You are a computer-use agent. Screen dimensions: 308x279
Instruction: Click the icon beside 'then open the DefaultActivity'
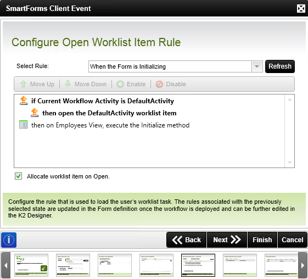[35, 113]
